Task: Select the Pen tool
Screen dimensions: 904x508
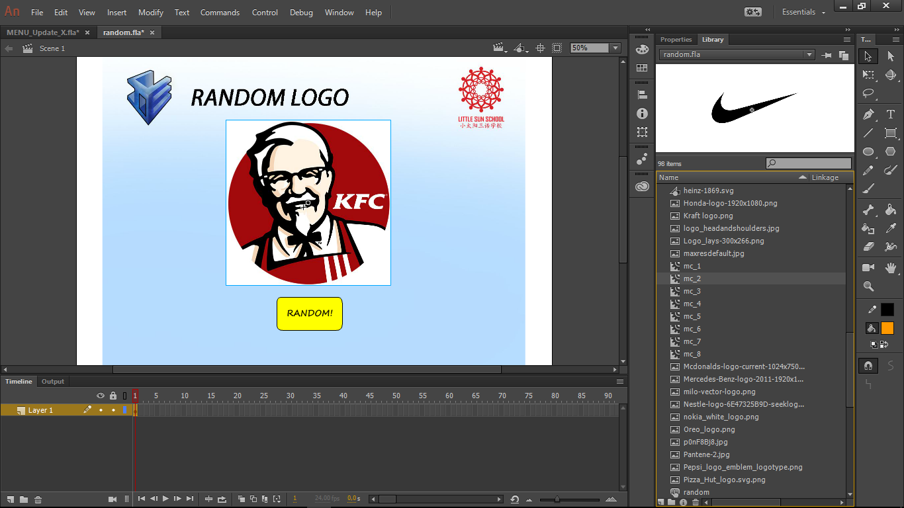Action: tap(868, 114)
